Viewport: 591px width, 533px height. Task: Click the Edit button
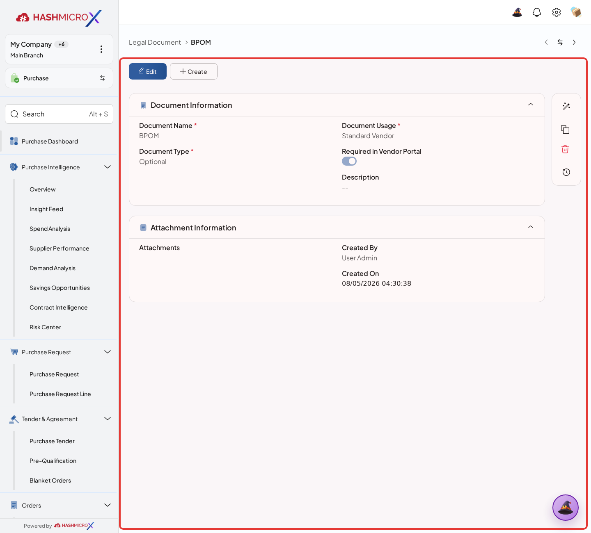click(x=148, y=71)
